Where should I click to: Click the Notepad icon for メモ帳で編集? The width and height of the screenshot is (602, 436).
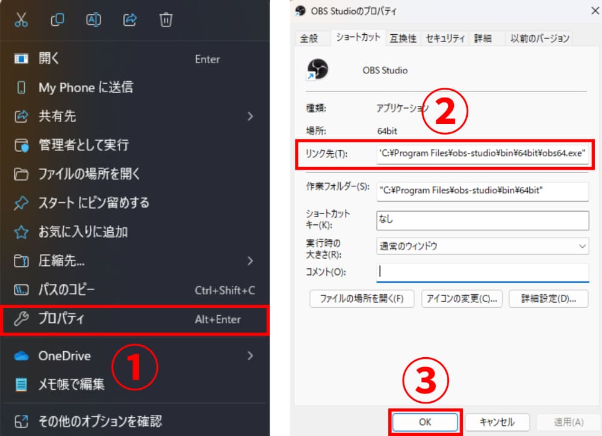[x=21, y=385]
